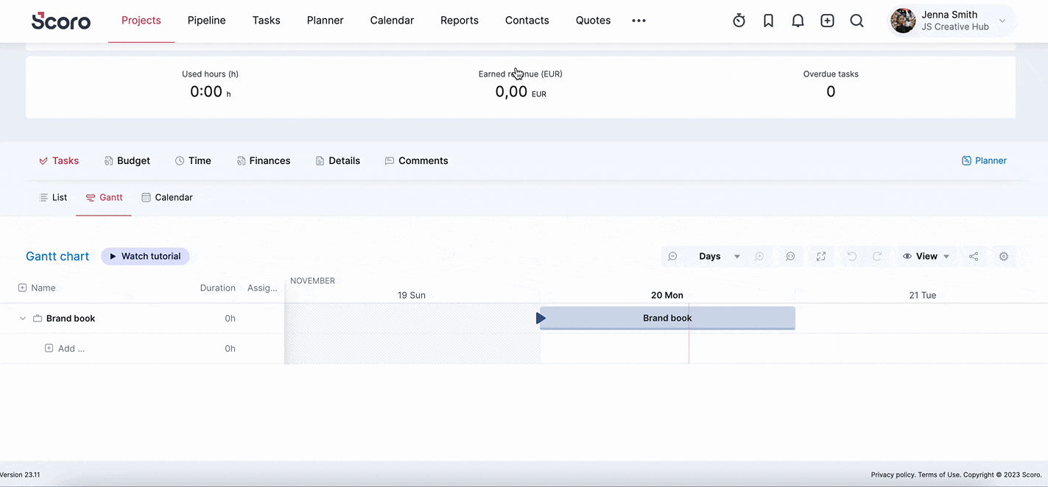Click the Add task row
The image size is (1048, 487).
pos(142,349)
